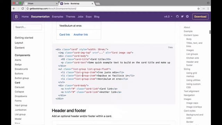222x125 pixels.
Task: Open Examples in navbar
Action: click(x=58, y=17)
